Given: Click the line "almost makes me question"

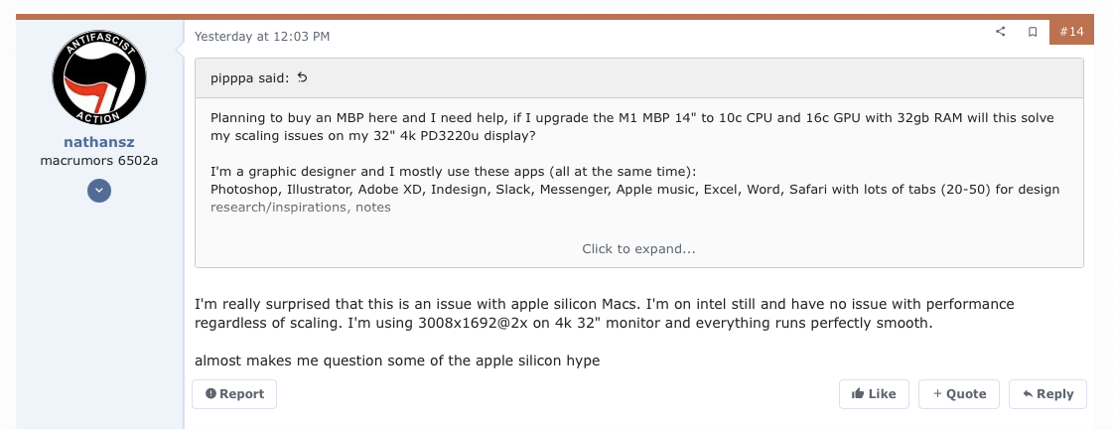Looking at the screenshot, I should (397, 360).
